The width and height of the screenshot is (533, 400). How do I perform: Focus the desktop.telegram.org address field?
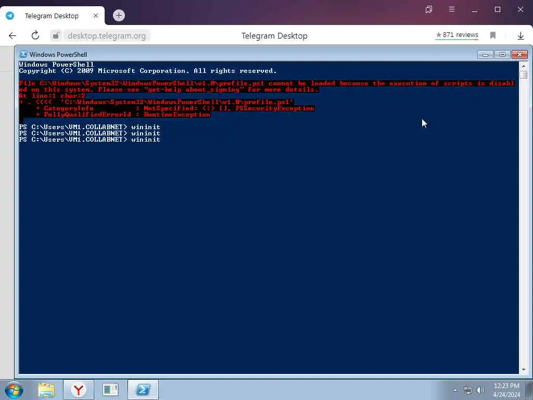click(106, 36)
